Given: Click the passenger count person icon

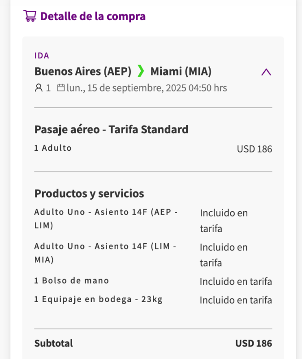Looking at the screenshot, I should (x=38, y=88).
